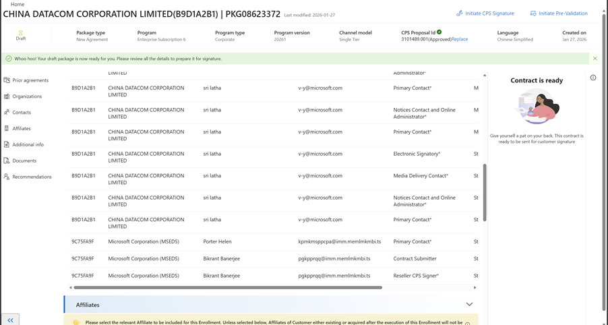Open Affiliates in the sidebar
Screen dimensions: 608x325
click(22, 128)
